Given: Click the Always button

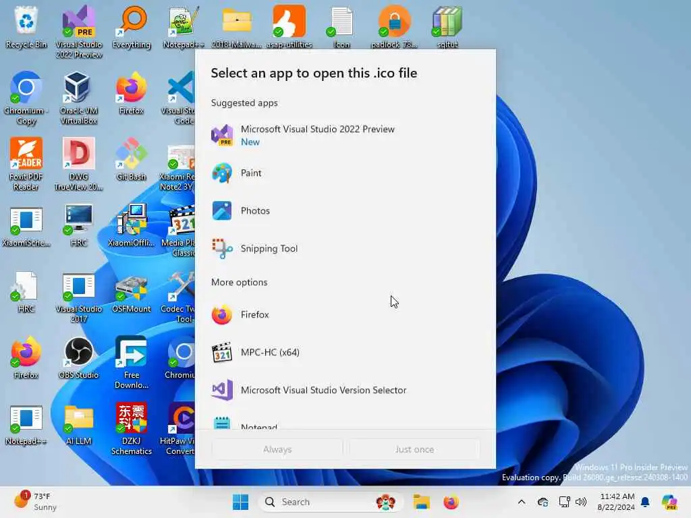Looking at the screenshot, I should tap(277, 449).
